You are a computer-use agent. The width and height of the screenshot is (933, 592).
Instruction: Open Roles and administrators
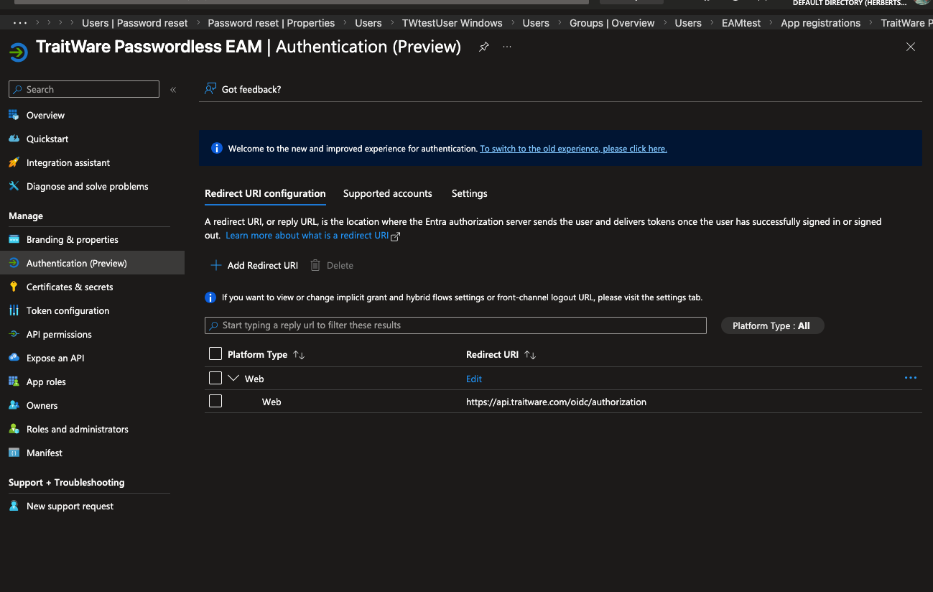tap(77, 429)
